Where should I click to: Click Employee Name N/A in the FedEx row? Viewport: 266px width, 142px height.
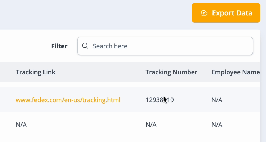coord(217,100)
